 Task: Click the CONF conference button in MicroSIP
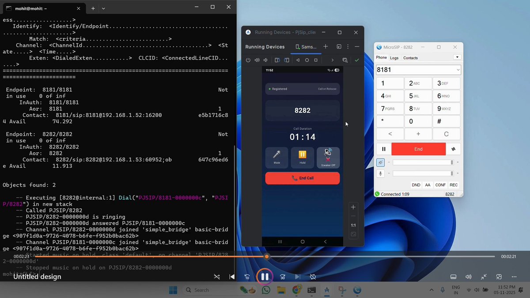(440, 185)
